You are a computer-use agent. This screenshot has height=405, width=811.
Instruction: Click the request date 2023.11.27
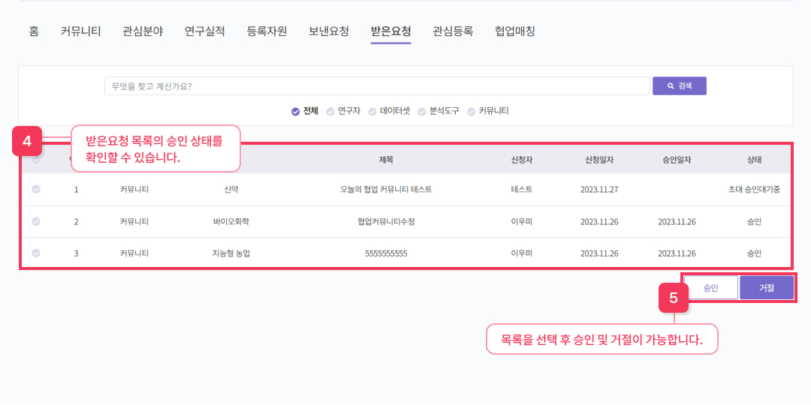click(x=599, y=190)
